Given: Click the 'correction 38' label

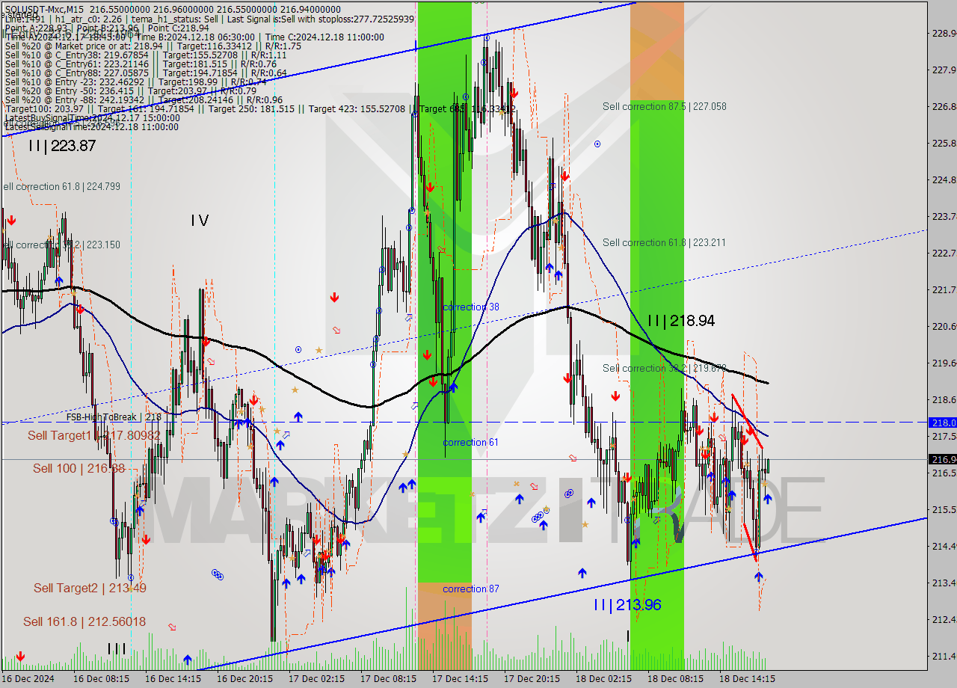Looking at the screenshot, I should tap(471, 307).
